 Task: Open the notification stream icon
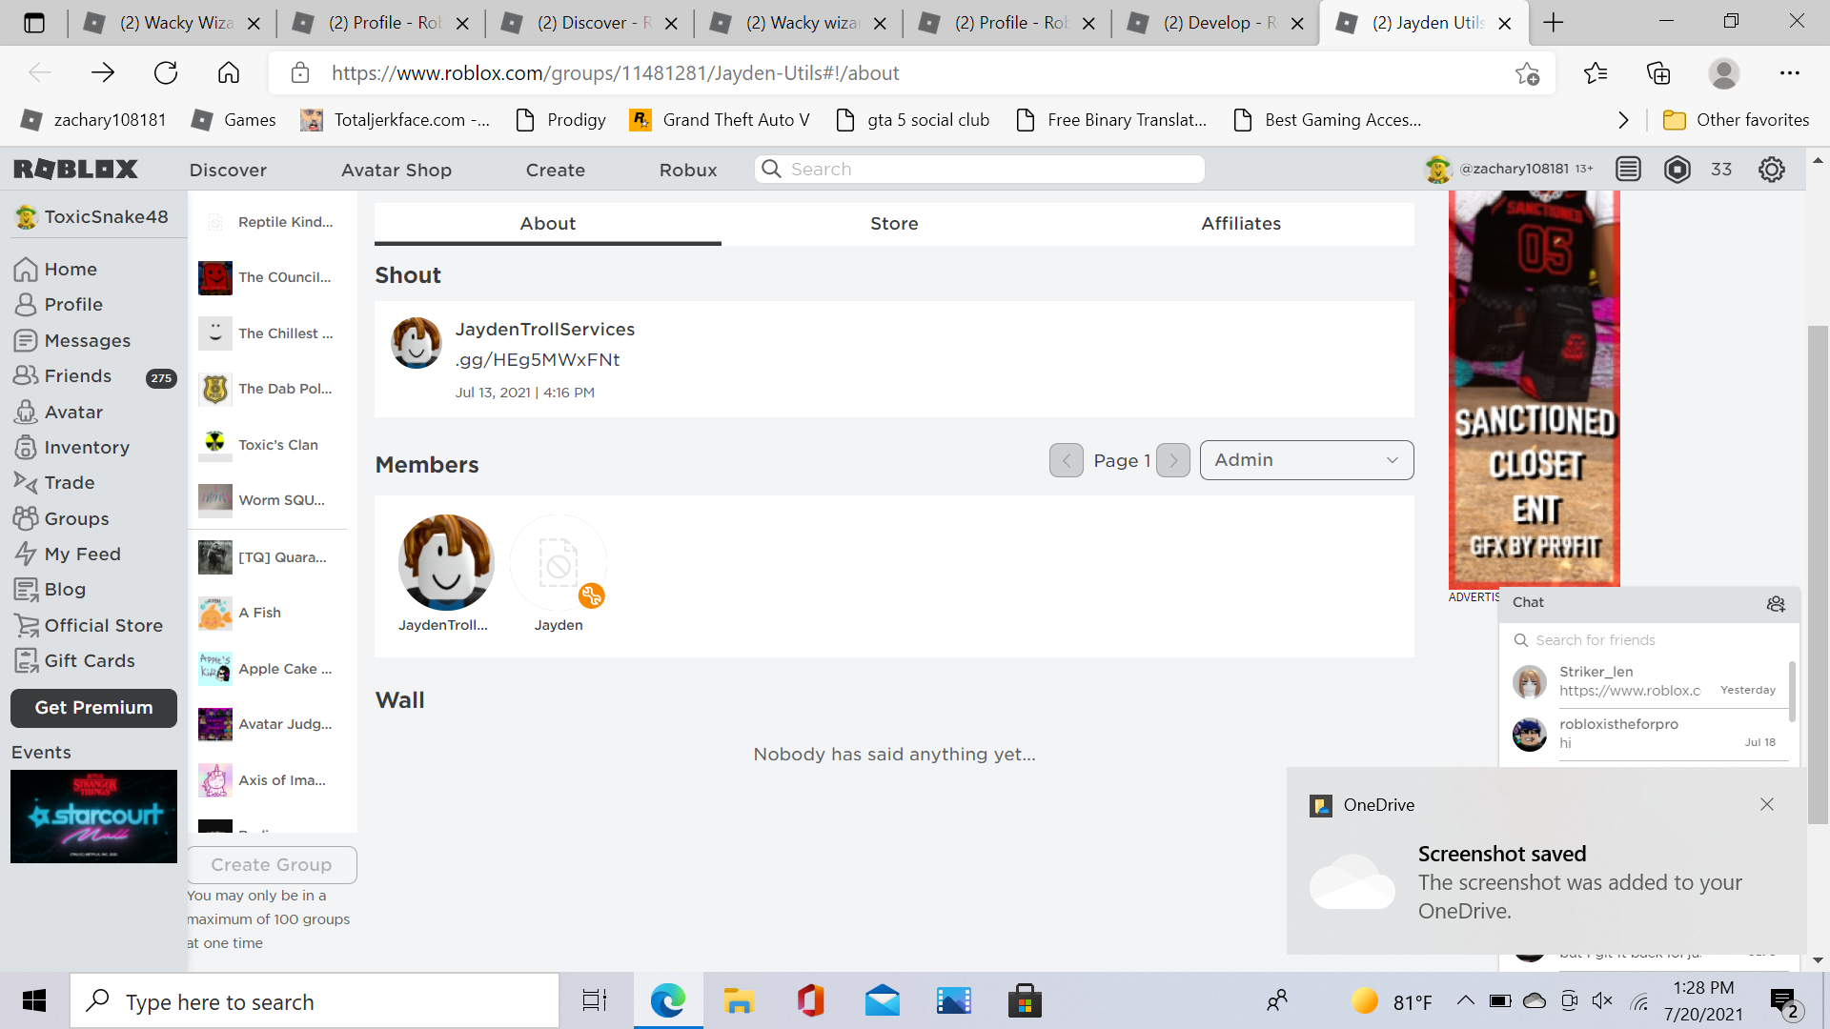[x=1628, y=169]
